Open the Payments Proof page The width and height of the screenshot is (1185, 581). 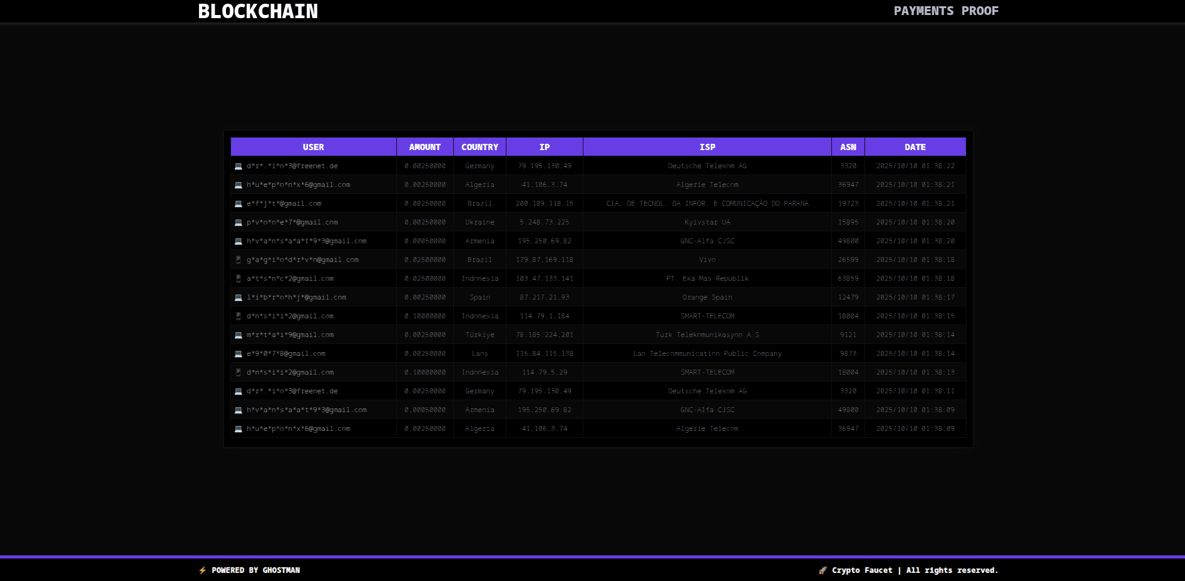(x=945, y=11)
